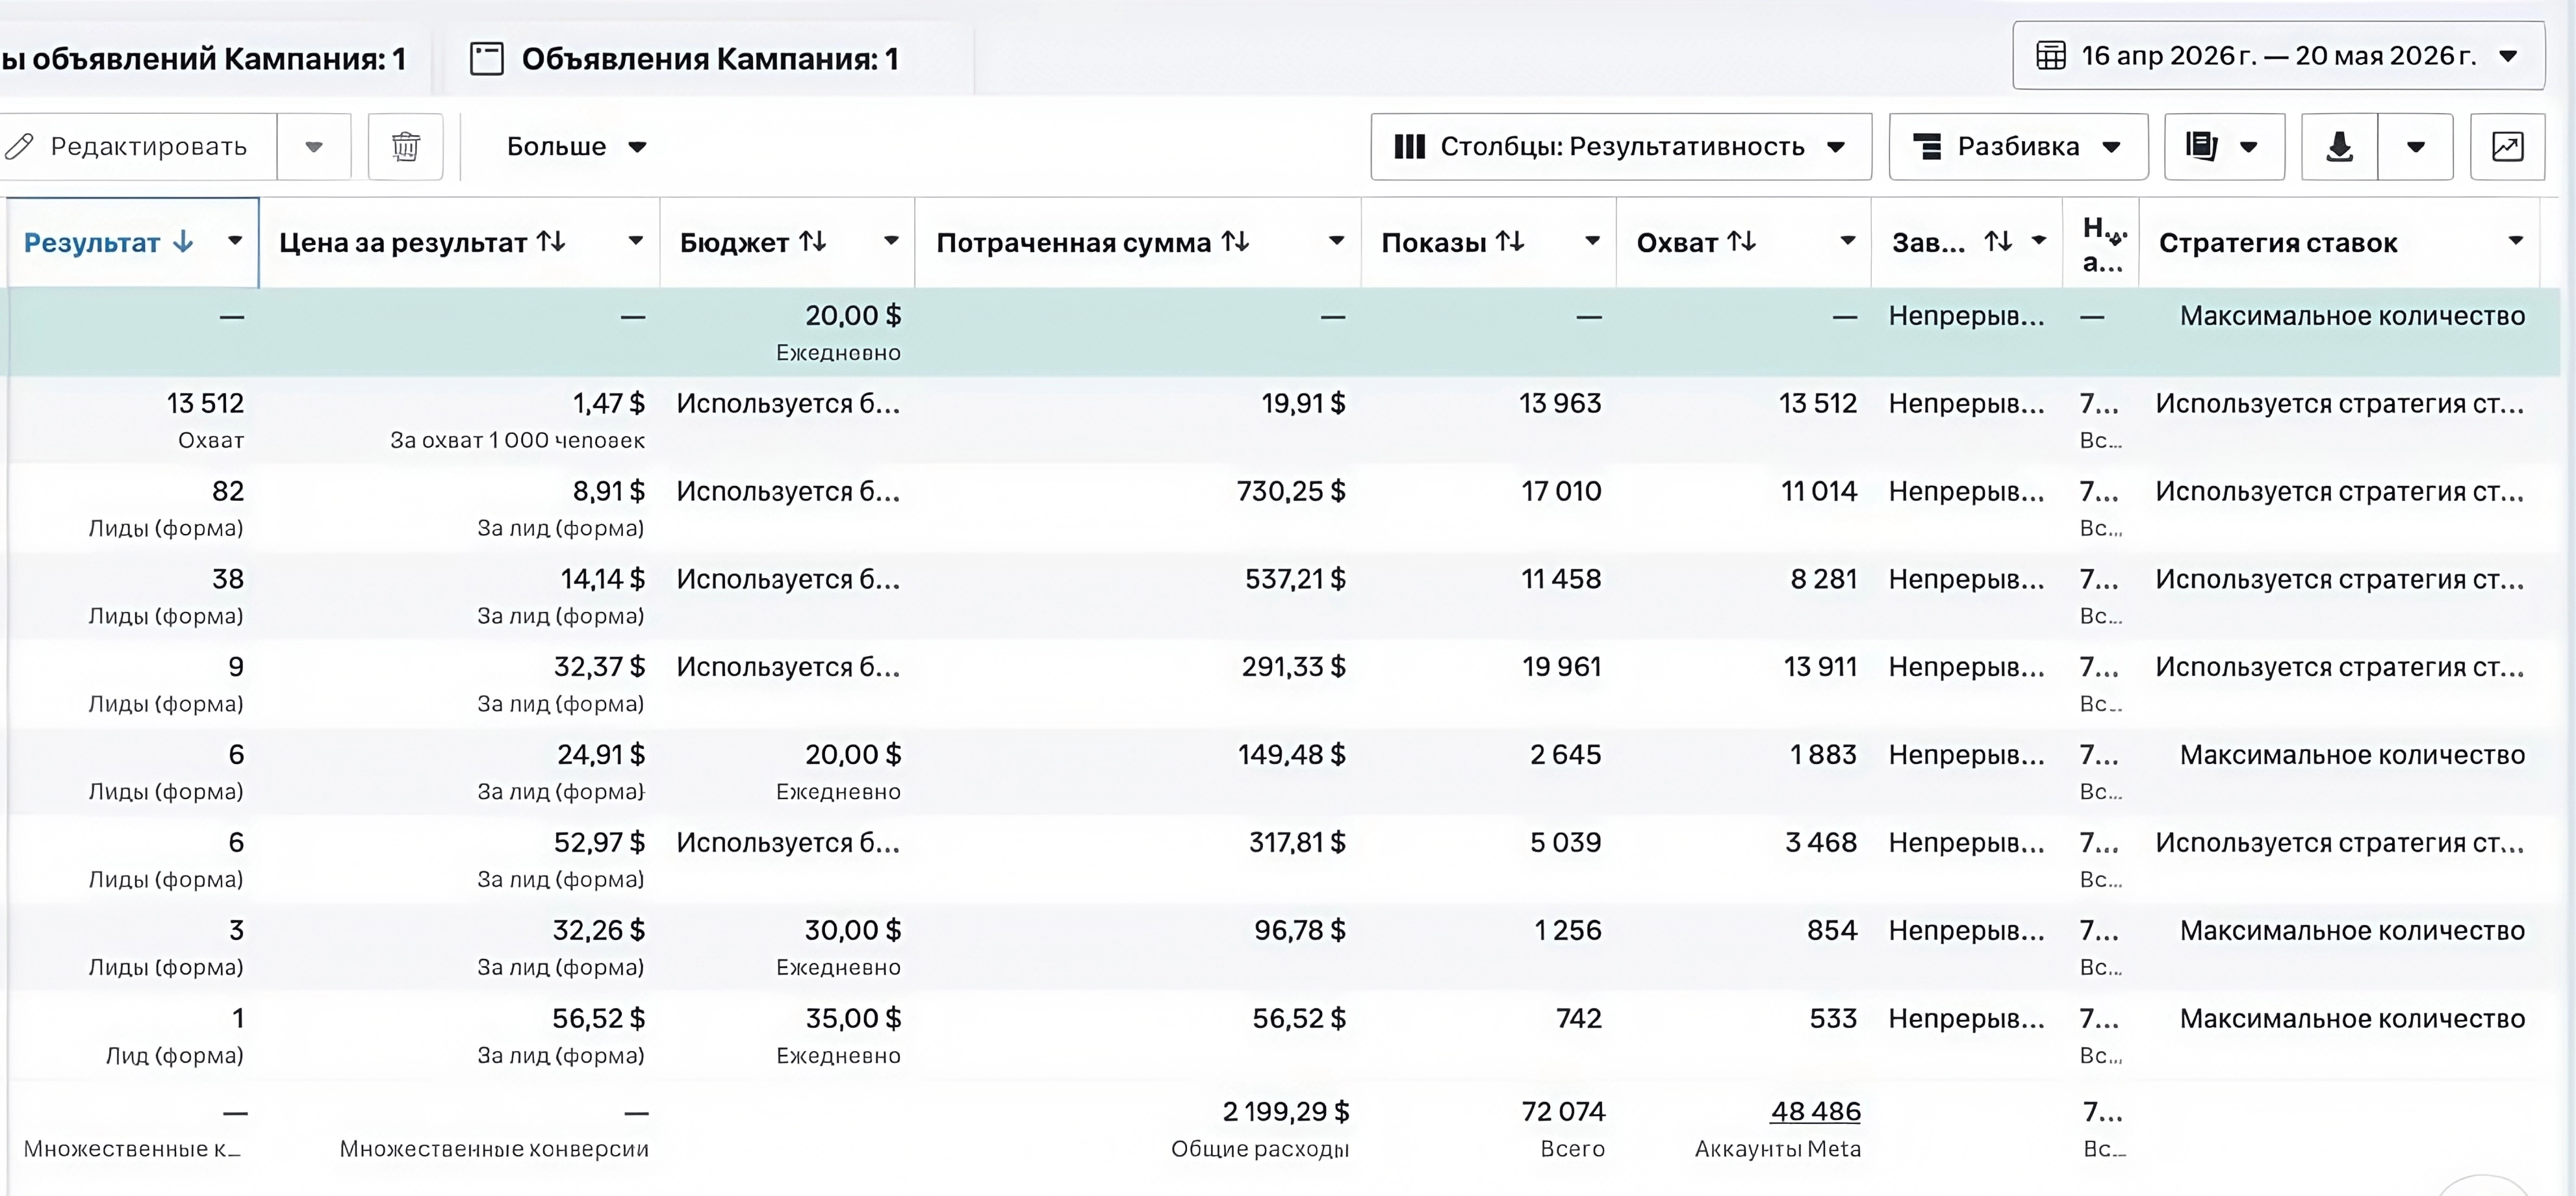
Task: Click the calendar icon in date range
Action: (2050, 55)
